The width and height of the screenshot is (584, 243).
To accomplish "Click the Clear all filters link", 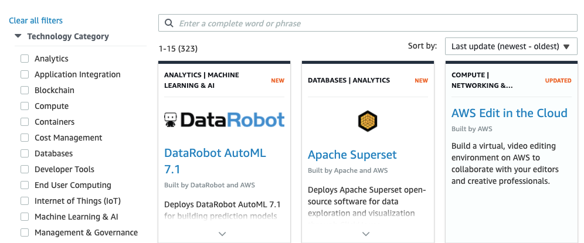I will pos(36,20).
